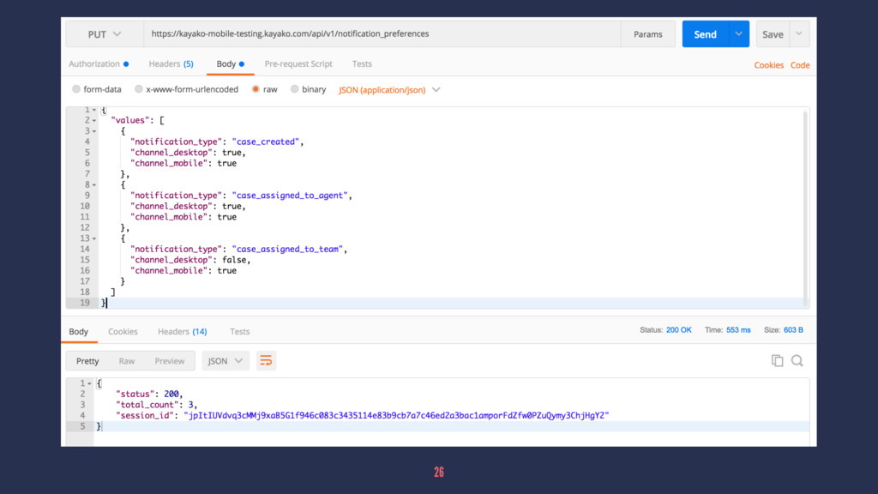Open the response Headers (14) tab
878x494 pixels.
click(182, 331)
